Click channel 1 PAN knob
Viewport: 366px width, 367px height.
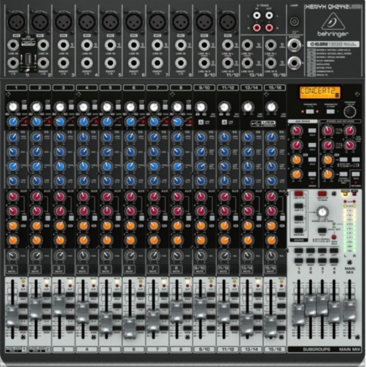pyautogui.click(x=13, y=256)
